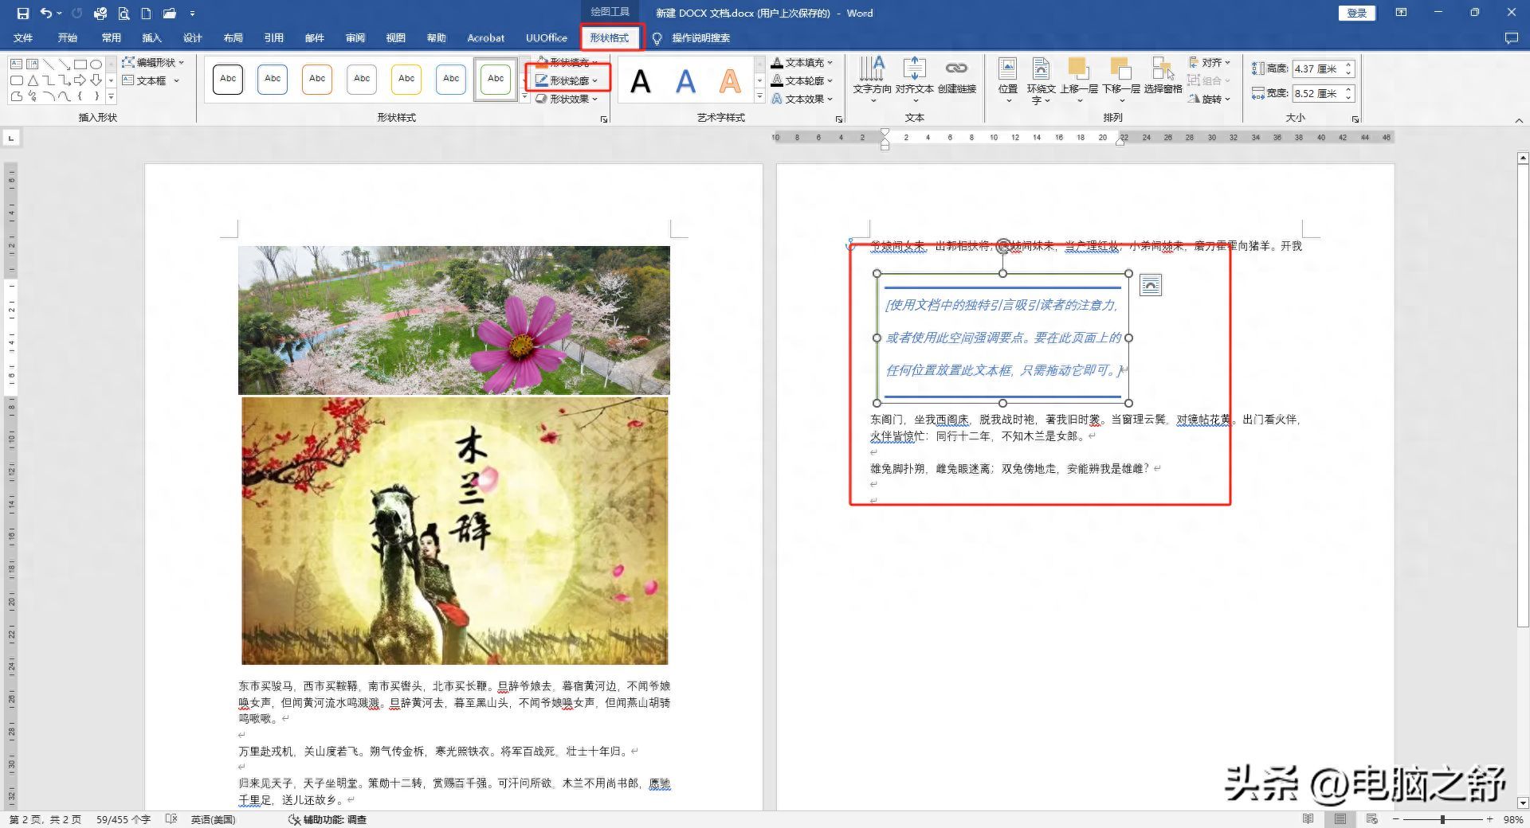Pick the oval shape in the gallery
Screen dimensions: 1530x828
(x=96, y=64)
